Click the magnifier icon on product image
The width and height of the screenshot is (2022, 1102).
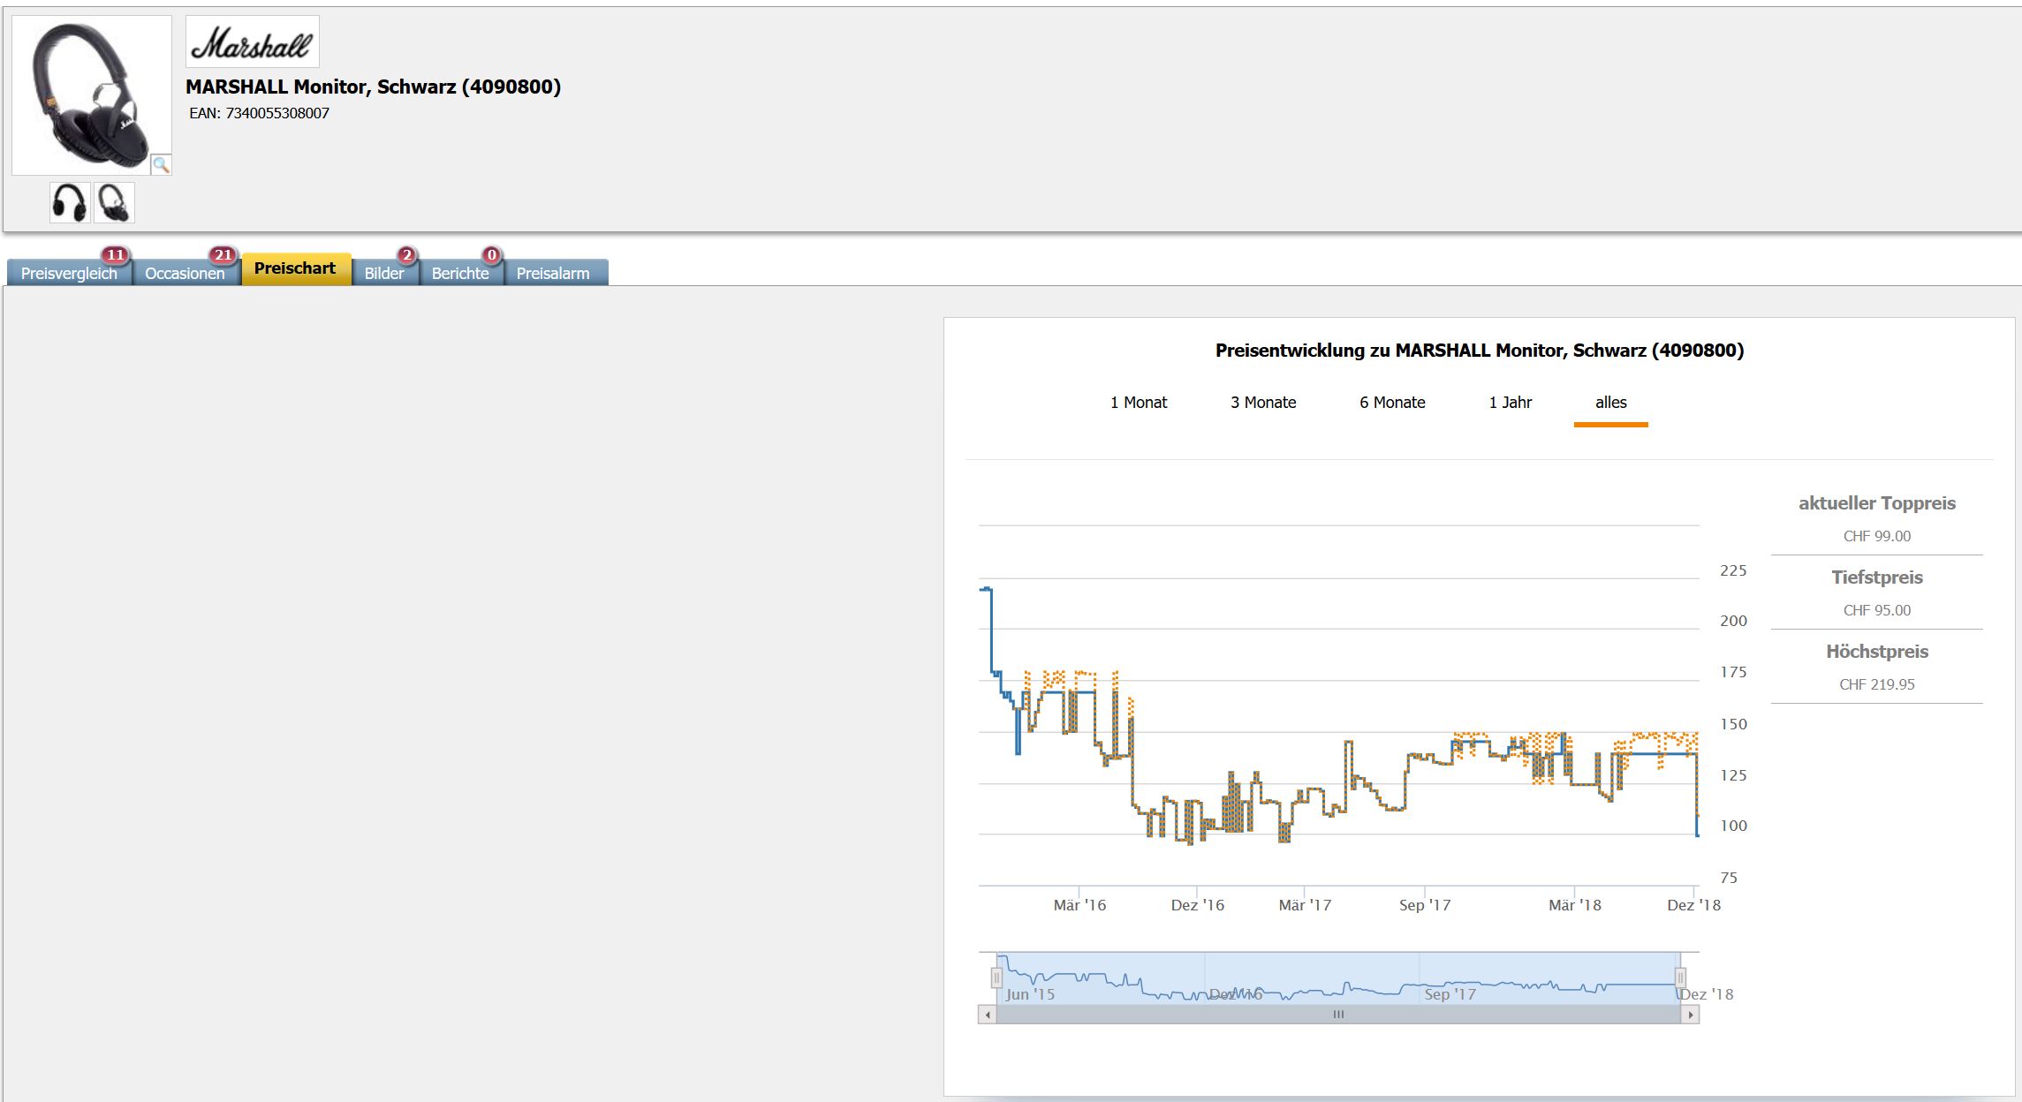click(161, 164)
